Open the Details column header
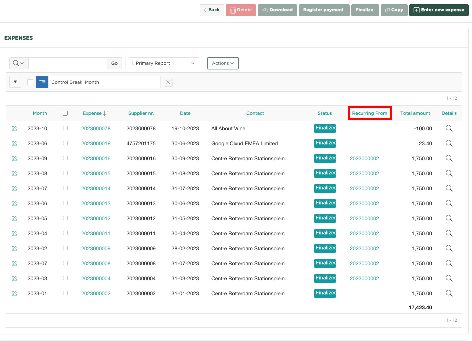 449,113
